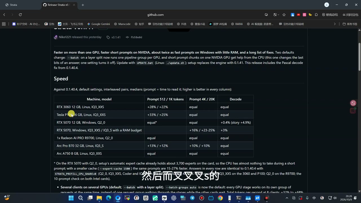Image resolution: width=361 pixels, height=203 pixels.
Task: Open the 番茄小说 bookmark
Action: [x=197, y=24]
